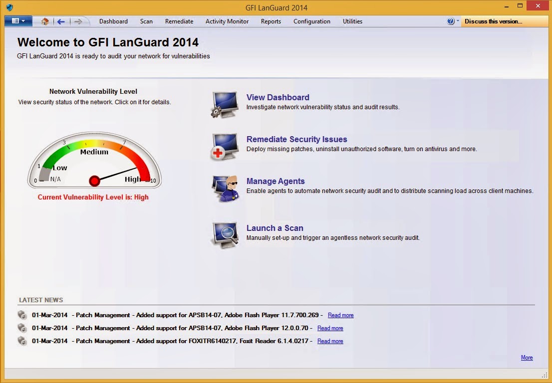Click the Manage Agents icon

coord(225,189)
